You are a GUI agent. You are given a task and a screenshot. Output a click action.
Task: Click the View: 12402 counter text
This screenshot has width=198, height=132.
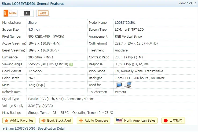[x=187, y=3]
